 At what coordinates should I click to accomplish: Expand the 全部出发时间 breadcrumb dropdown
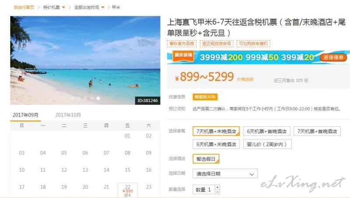click(x=103, y=7)
